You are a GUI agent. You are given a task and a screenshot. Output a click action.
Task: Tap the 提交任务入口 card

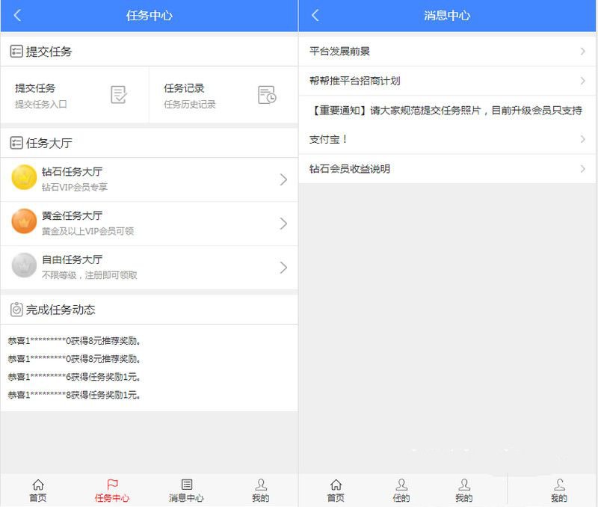click(x=74, y=95)
